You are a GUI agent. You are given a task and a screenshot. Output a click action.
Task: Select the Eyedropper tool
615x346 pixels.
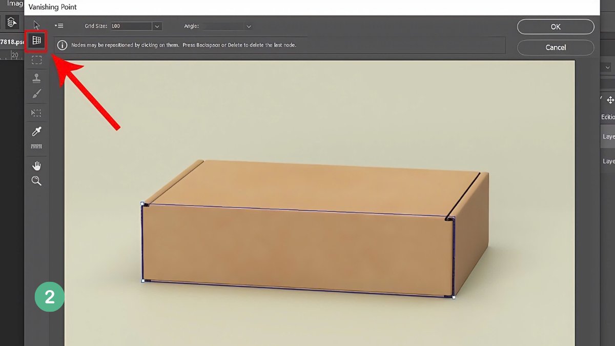[x=36, y=131]
